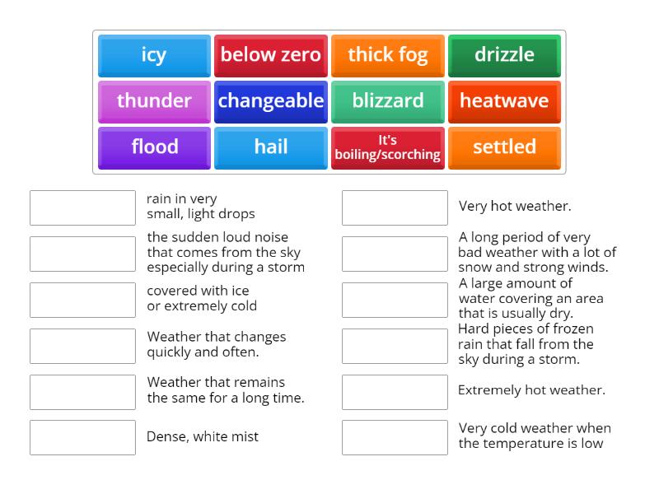Select the box for 'Extremely hot weather'
659x494 pixels.
pyautogui.click(x=394, y=391)
